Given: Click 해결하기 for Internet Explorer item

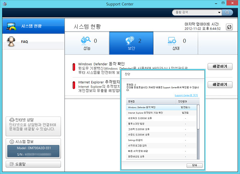Looking at the screenshot, I should point(220,84).
